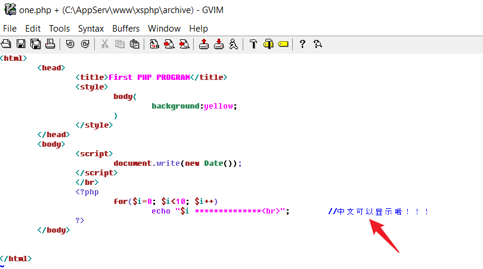Viewport: 483px width, 269px height.
Task: Click the for loop line with $i<10
Action: click(x=165, y=202)
